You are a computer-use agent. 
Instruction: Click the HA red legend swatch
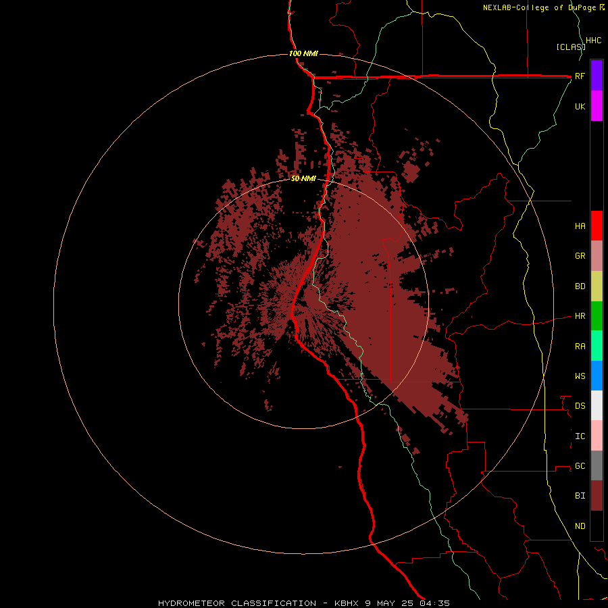tap(597, 226)
